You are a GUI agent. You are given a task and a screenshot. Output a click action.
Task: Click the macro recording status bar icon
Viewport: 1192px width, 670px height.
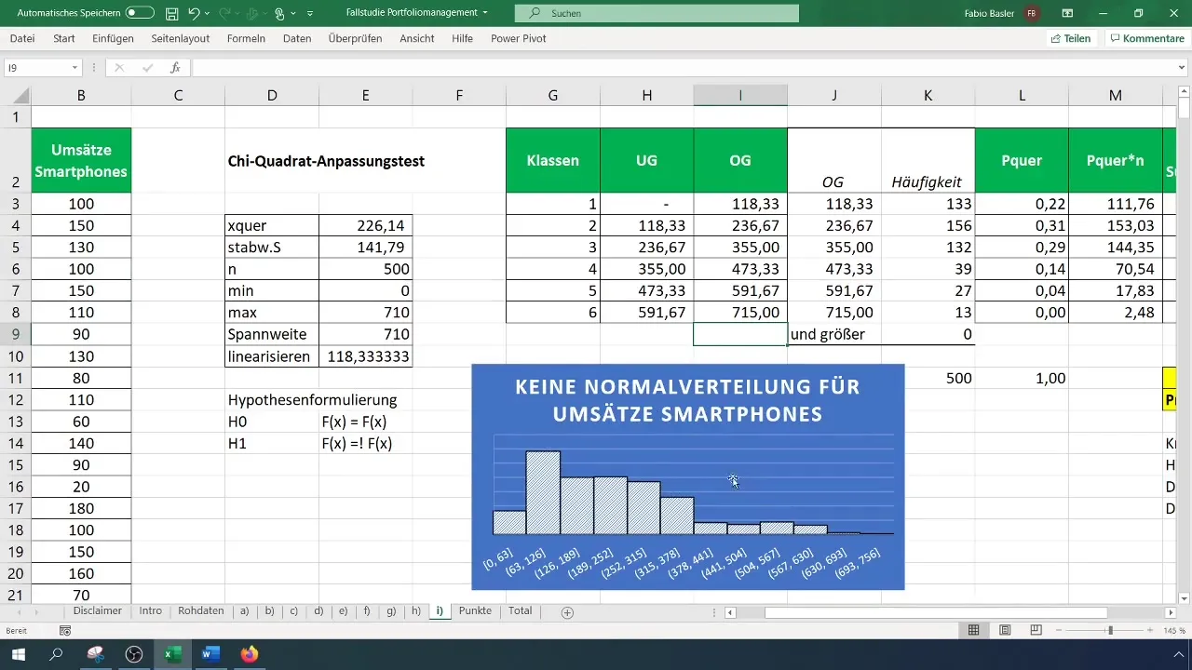point(64,631)
